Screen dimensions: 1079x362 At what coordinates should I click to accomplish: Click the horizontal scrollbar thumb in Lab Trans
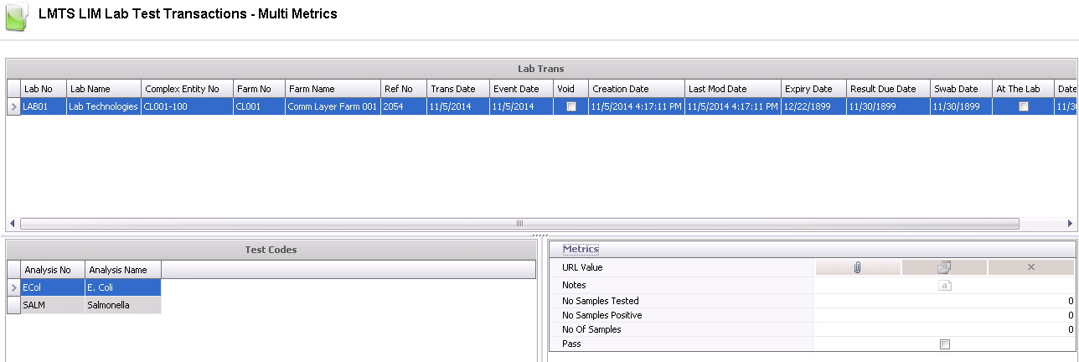coord(519,224)
